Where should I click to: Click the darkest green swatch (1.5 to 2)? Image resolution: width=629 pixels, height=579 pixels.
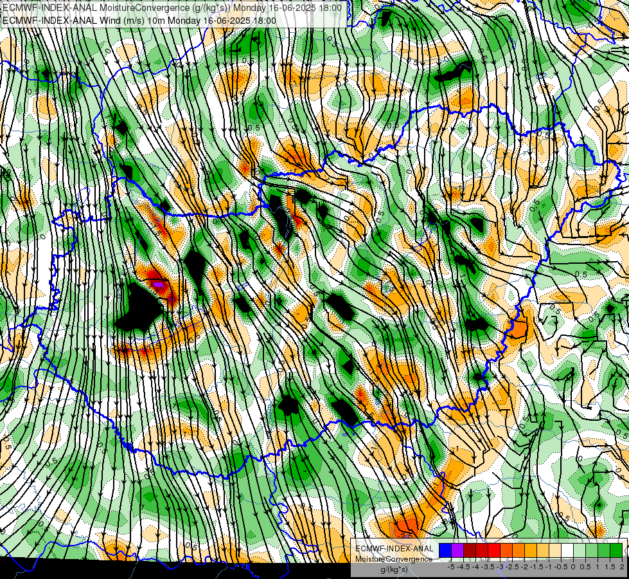click(616, 550)
